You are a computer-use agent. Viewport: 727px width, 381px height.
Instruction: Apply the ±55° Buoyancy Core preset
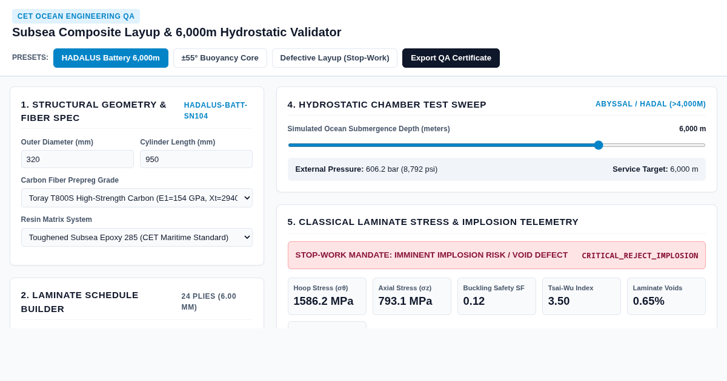click(220, 58)
